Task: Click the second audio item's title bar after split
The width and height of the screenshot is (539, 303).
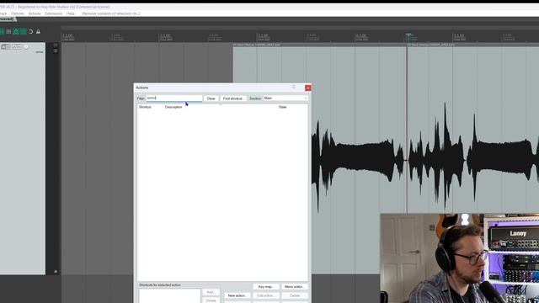Action: pyautogui.click(x=473, y=45)
